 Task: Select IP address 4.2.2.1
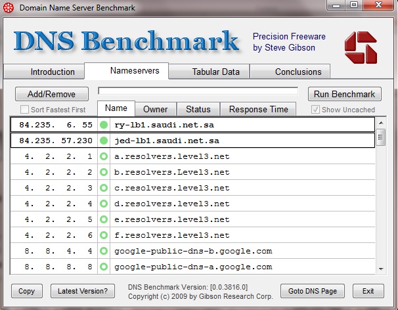[58, 156]
